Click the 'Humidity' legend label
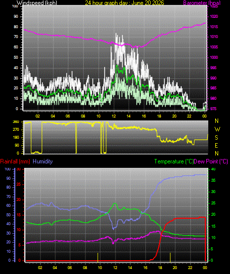230x274 pixels. [x=42, y=161]
